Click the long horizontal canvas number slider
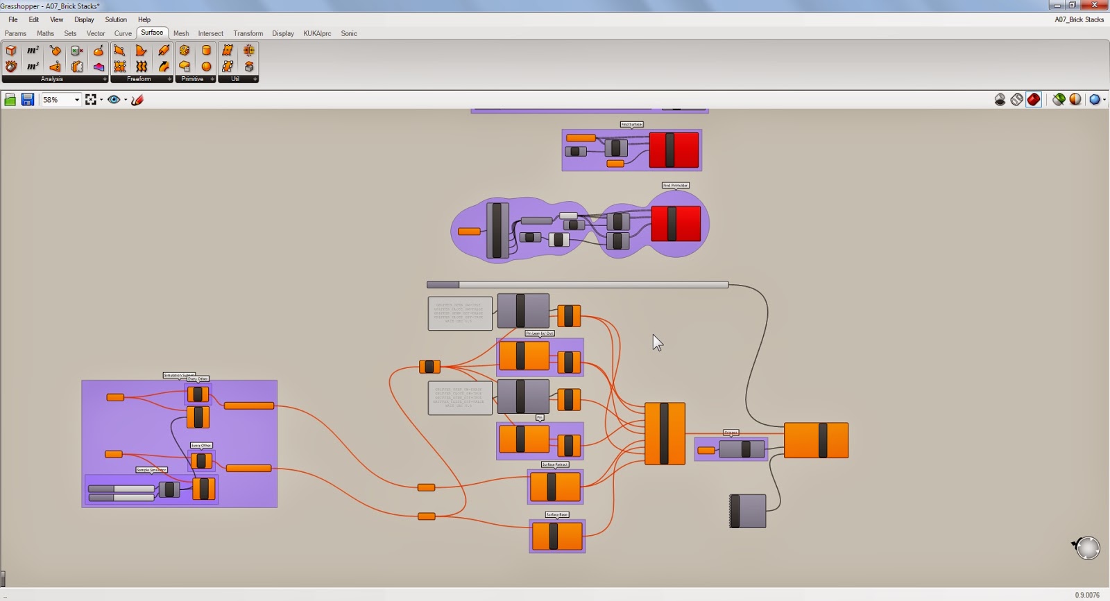This screenshot has height=601, width=1110. [x=577, y=284]
